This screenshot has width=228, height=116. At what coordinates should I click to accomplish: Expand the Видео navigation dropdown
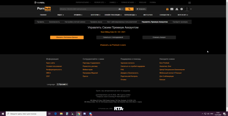tap(60, 15)
